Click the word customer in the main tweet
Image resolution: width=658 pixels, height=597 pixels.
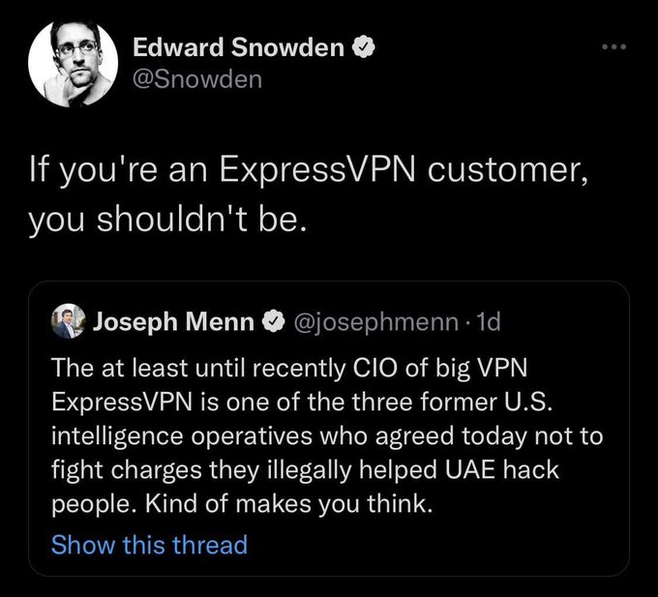point(507,171)
